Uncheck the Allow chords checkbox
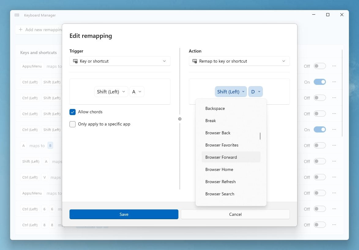 73,112
